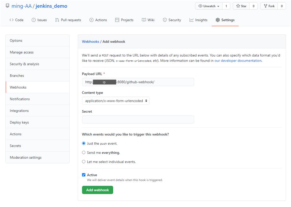Image resolution: width=291 pixels, height=207 pixels.
Task: Open the jenkins_demo repository link
Action: pos(51,6)
